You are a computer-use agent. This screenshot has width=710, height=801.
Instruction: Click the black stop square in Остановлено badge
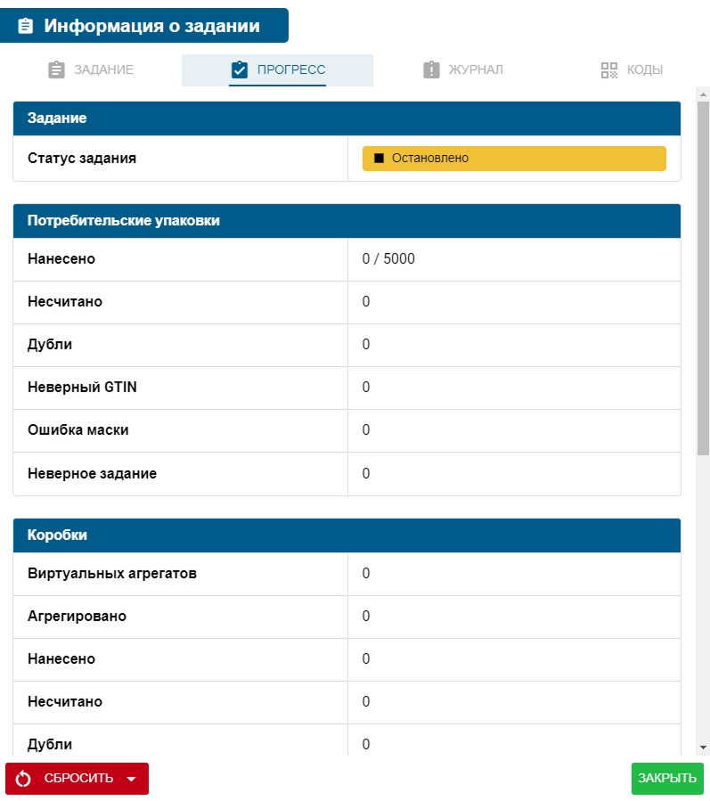pyautogui.click(x=376, y=158)
